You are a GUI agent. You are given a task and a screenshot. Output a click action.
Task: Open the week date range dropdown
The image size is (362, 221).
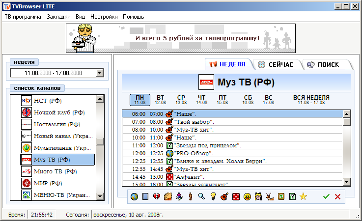tap(100, 73)
